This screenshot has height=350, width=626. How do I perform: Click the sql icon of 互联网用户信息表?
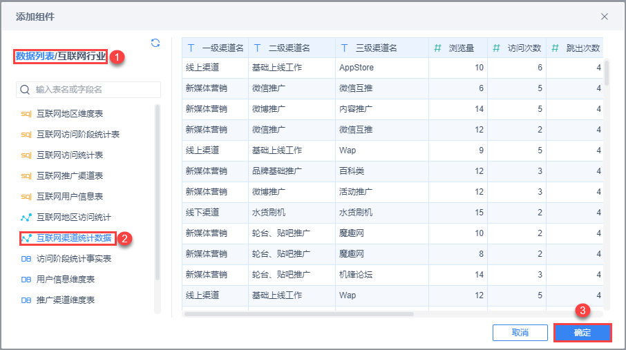[x=26, y=197]
